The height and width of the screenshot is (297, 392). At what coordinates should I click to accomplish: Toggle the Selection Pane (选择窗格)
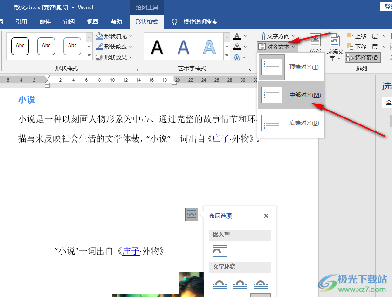(x=363, y=57)
